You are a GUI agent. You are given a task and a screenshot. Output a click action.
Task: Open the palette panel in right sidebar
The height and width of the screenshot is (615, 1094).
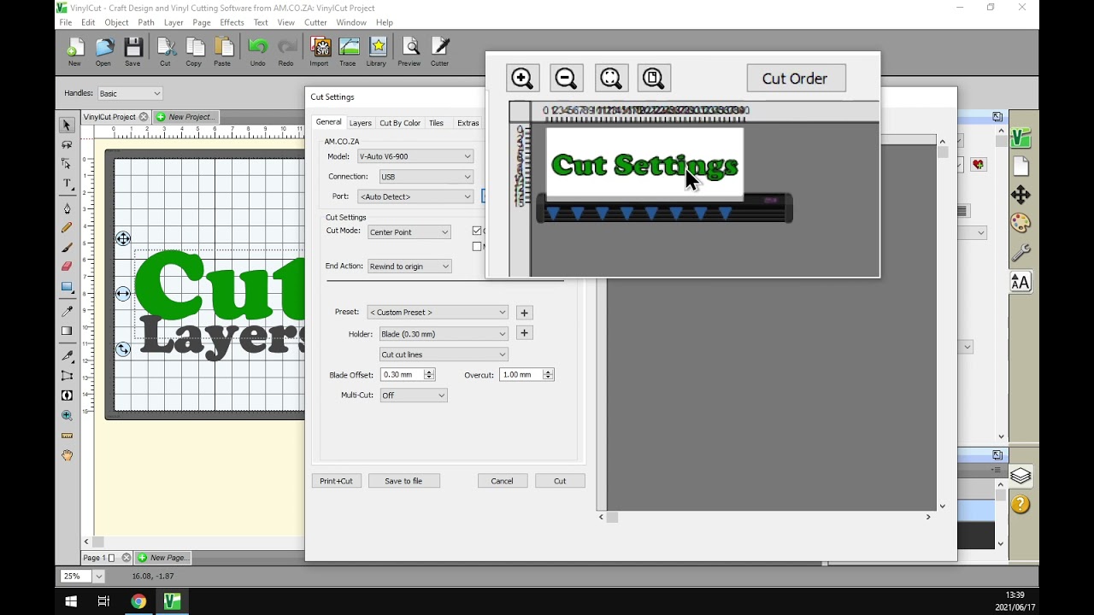1020,224
